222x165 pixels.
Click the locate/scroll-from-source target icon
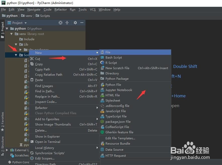pos(61,23)
